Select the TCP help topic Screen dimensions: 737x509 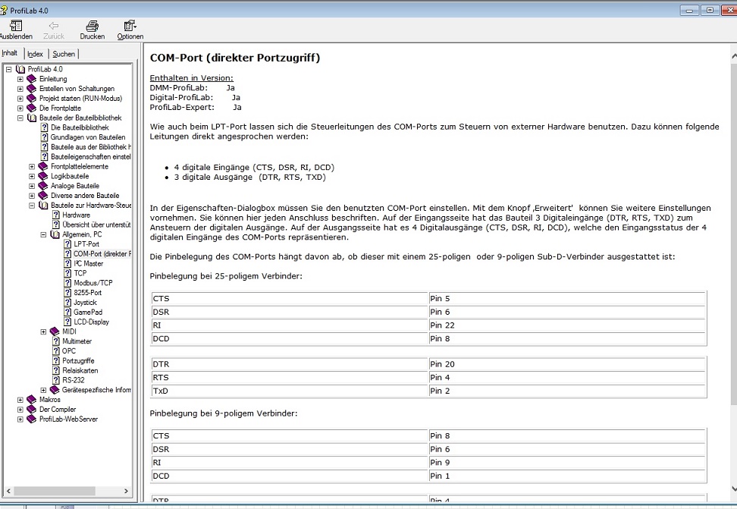click(80, 273)
